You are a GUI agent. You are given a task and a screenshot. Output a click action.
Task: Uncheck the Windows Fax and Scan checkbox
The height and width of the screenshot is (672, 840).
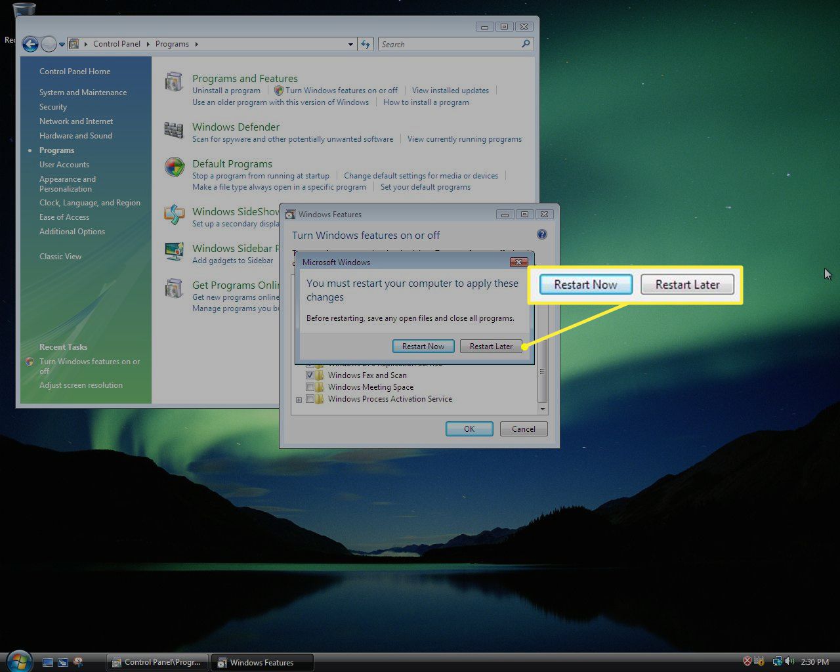310,375
